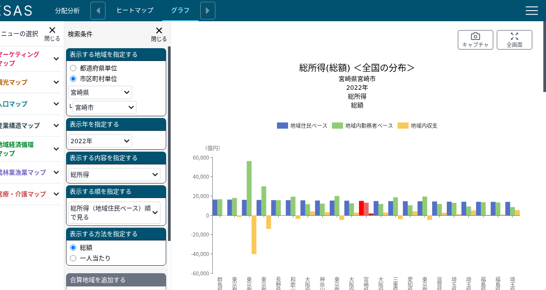Open the 分配分析 tab
Screen dimensions: 546x290
pyautogui.click(x=67, y=11)
